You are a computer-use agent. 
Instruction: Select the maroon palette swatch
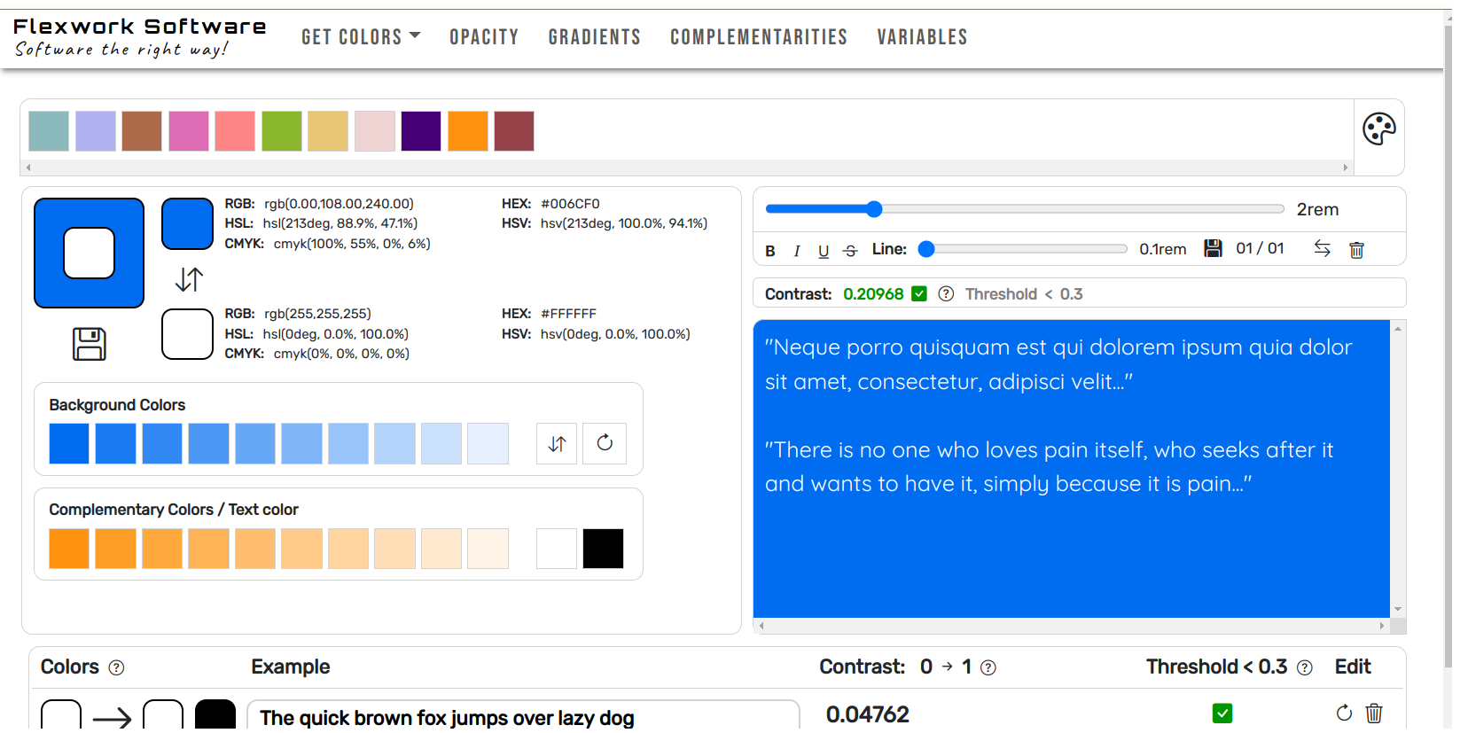514,131
